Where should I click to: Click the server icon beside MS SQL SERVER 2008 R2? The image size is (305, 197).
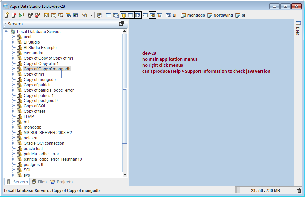[x=20, y=132]
